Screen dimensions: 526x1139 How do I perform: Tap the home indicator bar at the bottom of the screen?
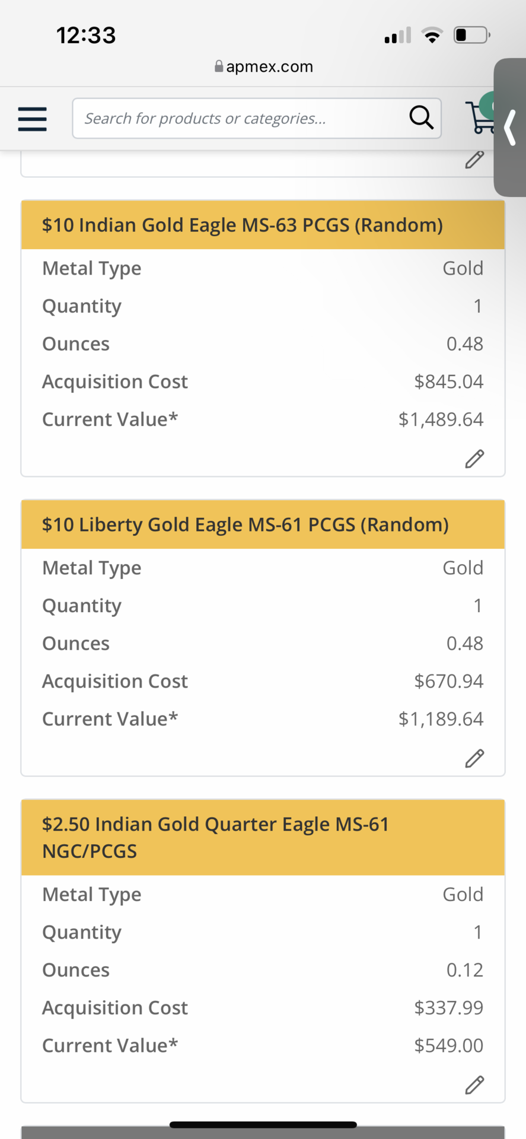[263, 1124]
